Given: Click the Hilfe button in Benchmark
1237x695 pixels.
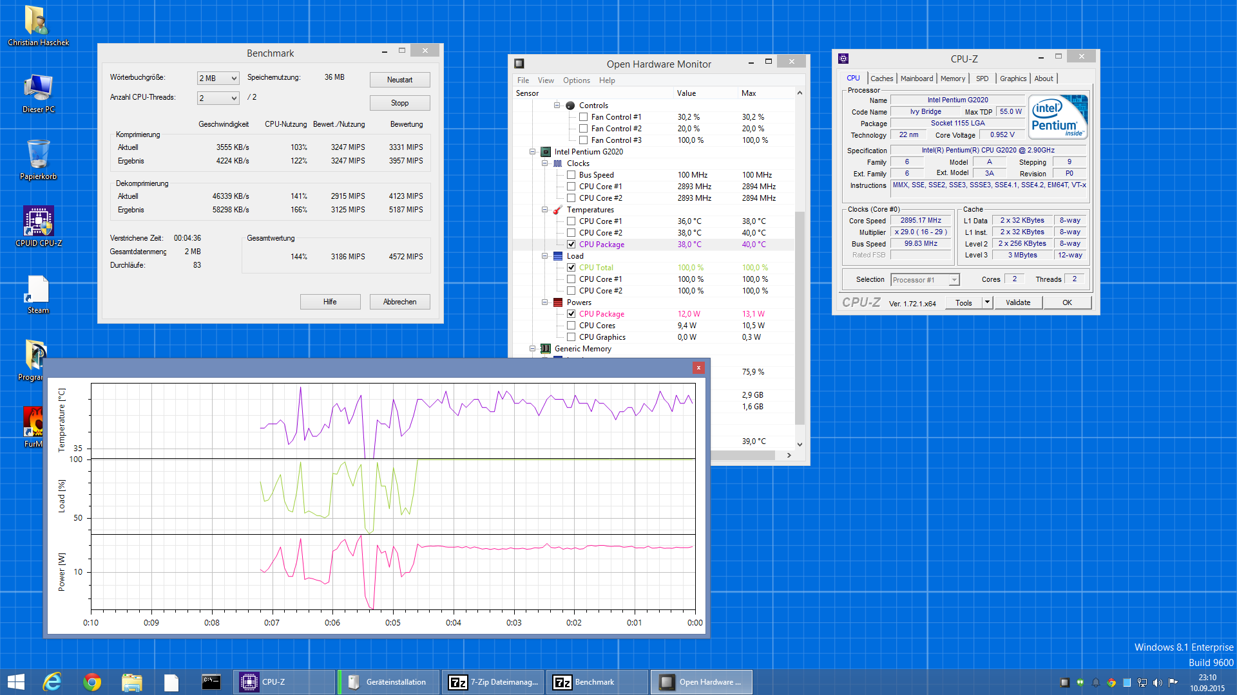Looking at the screenshot, I should click(330, 302).
